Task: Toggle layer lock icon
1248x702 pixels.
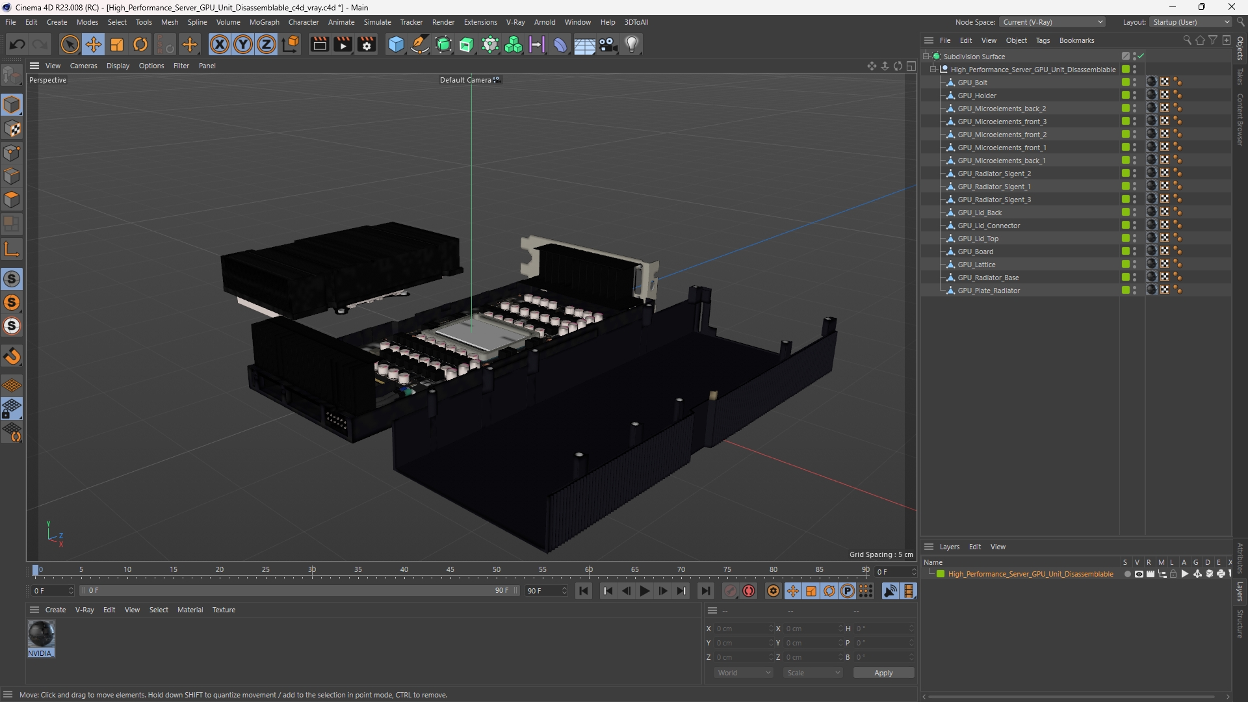Action: [1173, 574]
